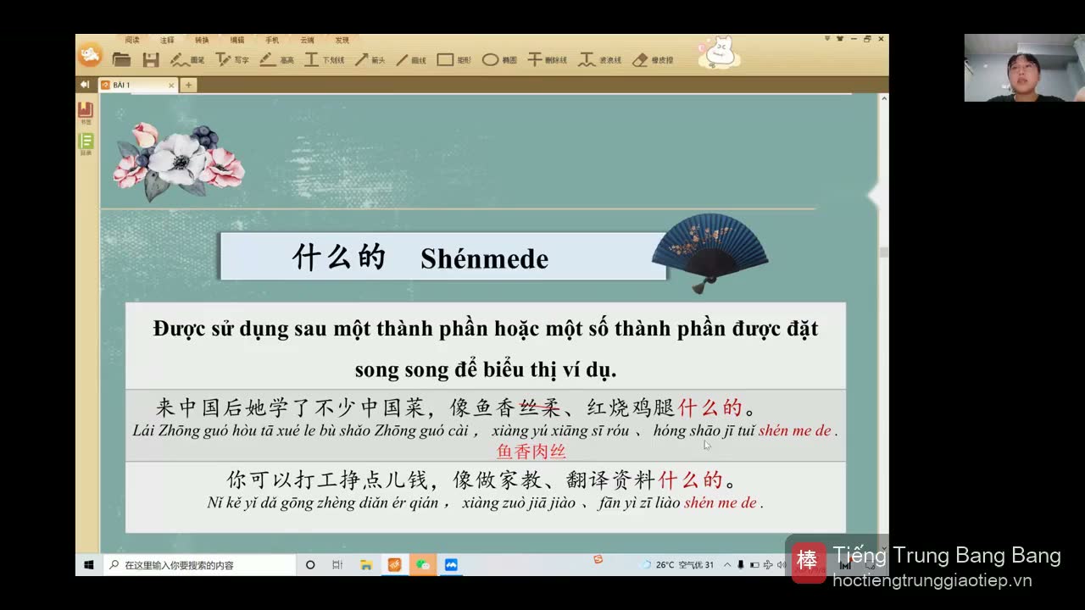
Task: Open the bookmarks panel in the left sidebar
Action: 86,113
